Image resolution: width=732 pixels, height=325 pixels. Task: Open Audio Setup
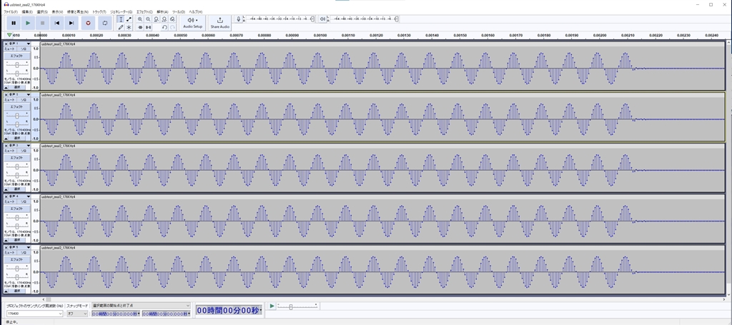pyautogui.click(x=193, y=22)
